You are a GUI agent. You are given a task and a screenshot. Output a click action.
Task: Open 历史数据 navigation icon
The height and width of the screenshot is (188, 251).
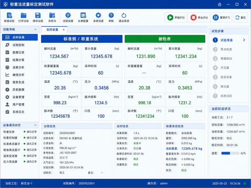coord(7,90)
